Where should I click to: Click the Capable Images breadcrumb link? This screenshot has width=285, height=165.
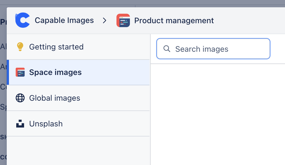pyautogui.click(x=64, y=20)
